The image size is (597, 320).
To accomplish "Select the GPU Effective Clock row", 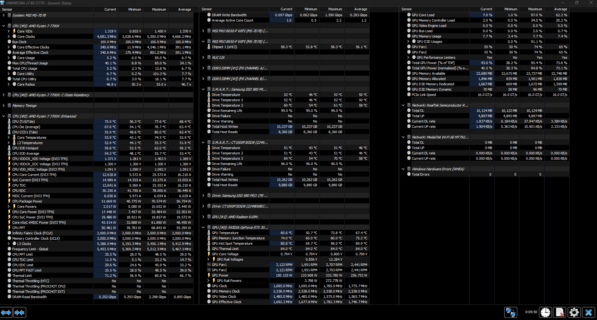I will pos(284,302).
